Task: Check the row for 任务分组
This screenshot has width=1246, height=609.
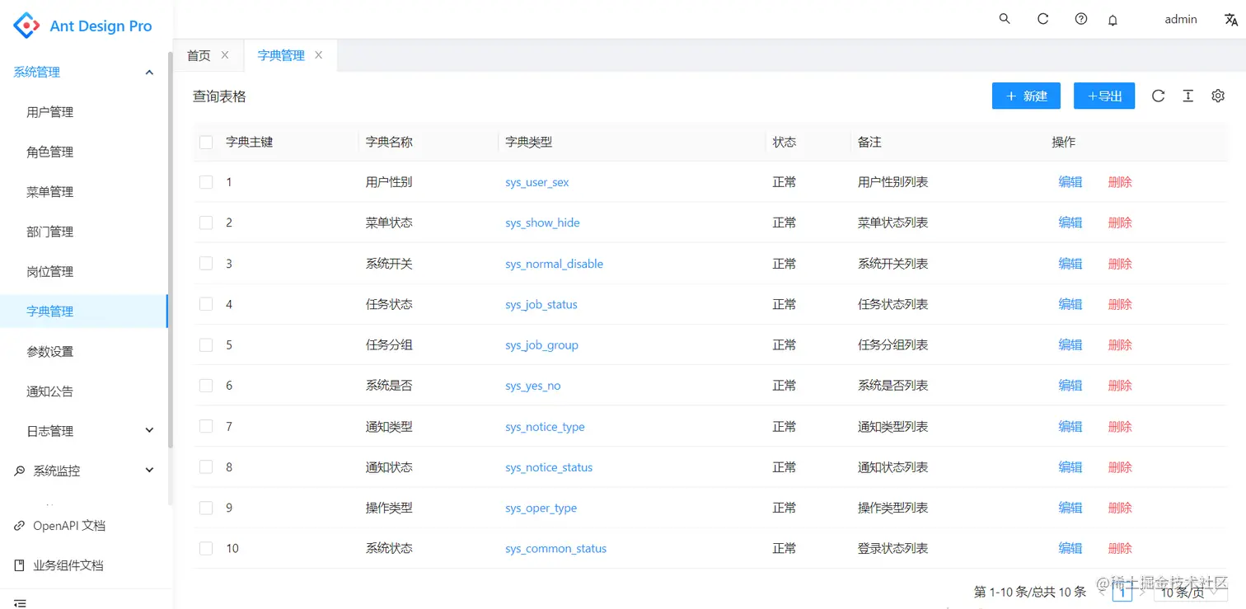Action: pos(206,344)
